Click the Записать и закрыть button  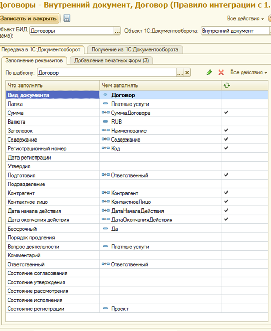(x=28, y=19)
